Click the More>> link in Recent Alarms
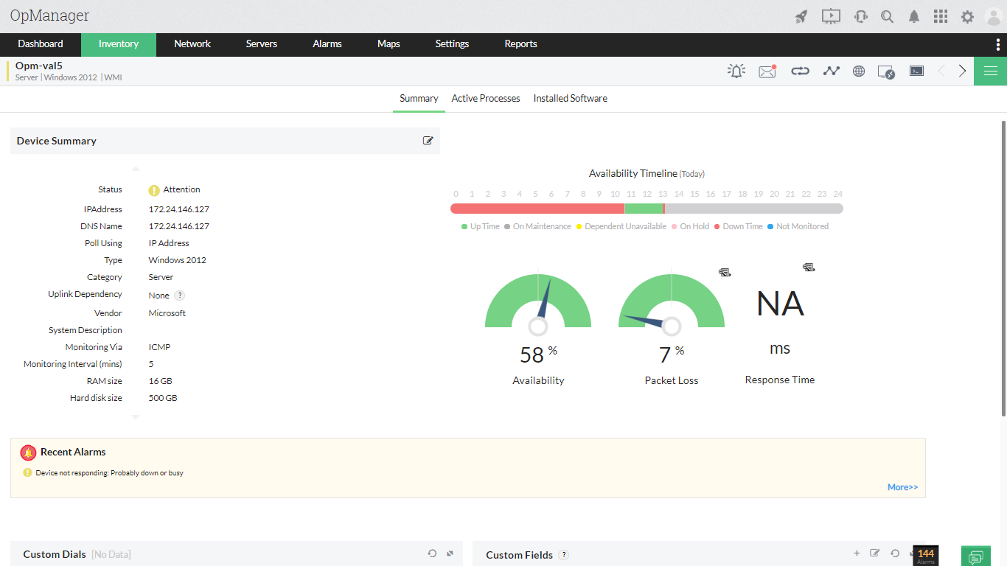This screenshot has width=1007, height=566. [x=903, y=487]
